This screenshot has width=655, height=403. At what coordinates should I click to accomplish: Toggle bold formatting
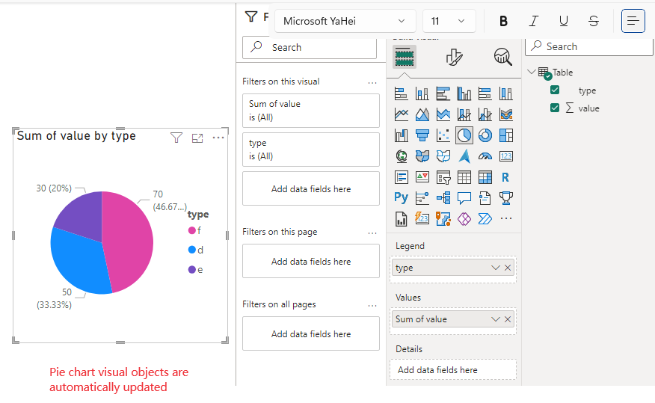(503, 21)
